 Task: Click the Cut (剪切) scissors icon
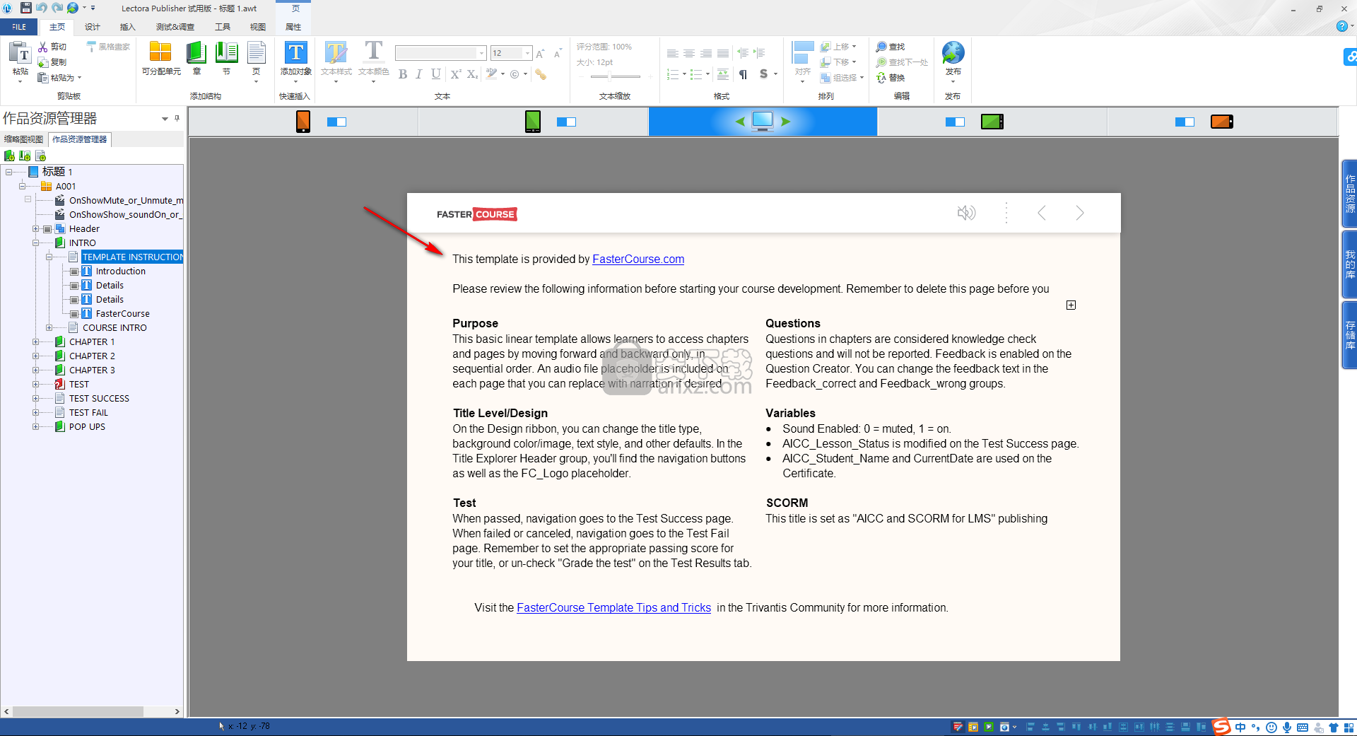(x=43, y=47)
